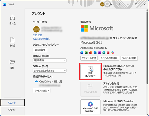Go to ホーム in the sidebar
The width and height of the screenshot is (149, 116).
point(12,20)
